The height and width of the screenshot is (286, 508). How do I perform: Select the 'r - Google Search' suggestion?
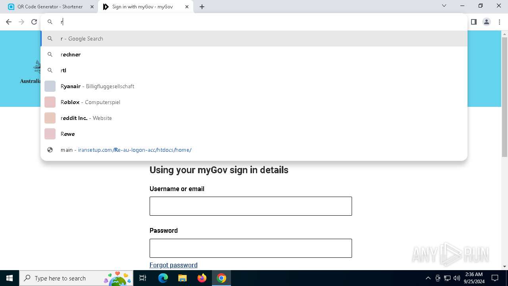[254, 39]
